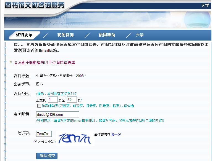The width and height of the screenshot is (215, 161).
Task: Select the 大学 item in the navigation bar
Action: point(140,35)
